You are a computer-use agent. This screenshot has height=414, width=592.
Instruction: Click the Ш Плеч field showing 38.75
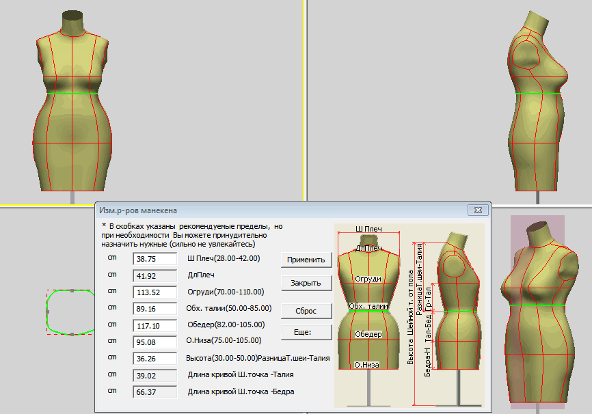pos(155,260)
